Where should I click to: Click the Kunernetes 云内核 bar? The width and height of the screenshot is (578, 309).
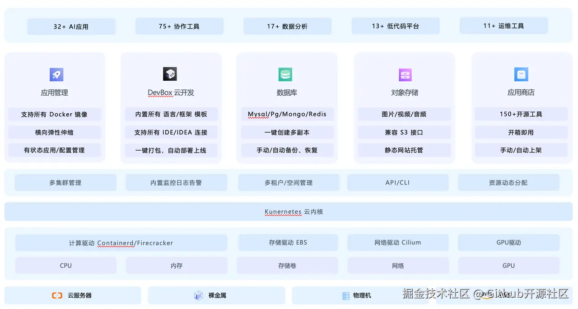pos(289,212)
